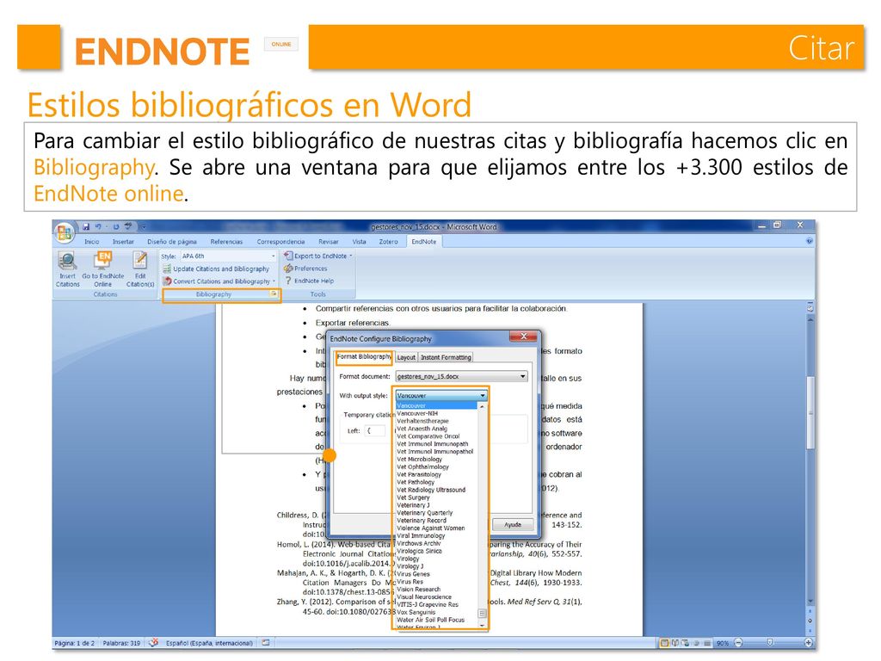Click the Print Layout view icon
Image resolution: width=881 pixels, height=661 pixels.
tap(665, 643)
